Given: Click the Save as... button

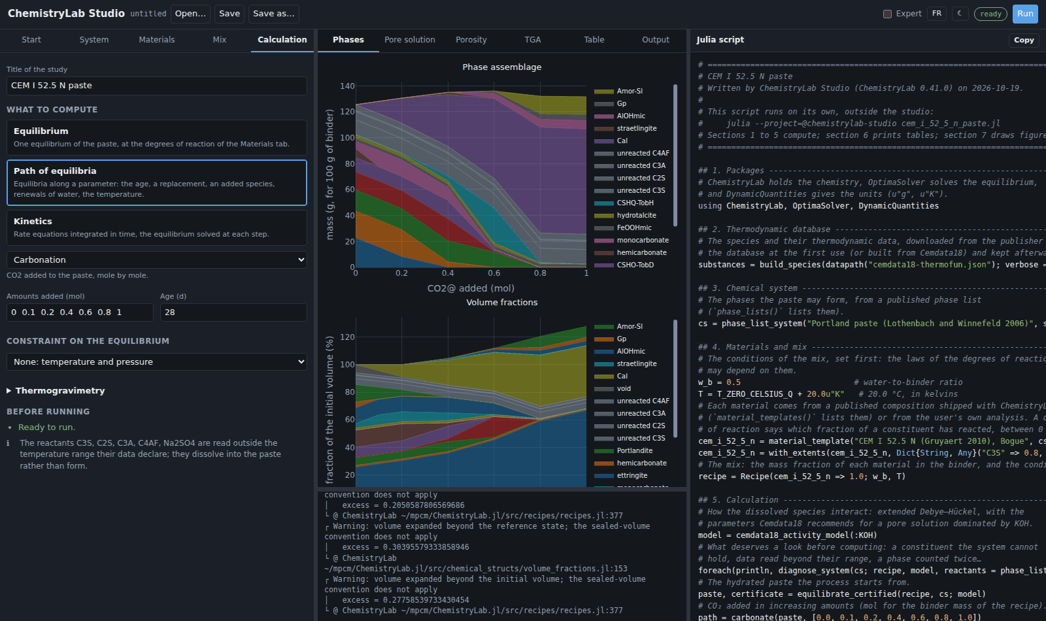Looking at the screenshot, I should point(274,14).
